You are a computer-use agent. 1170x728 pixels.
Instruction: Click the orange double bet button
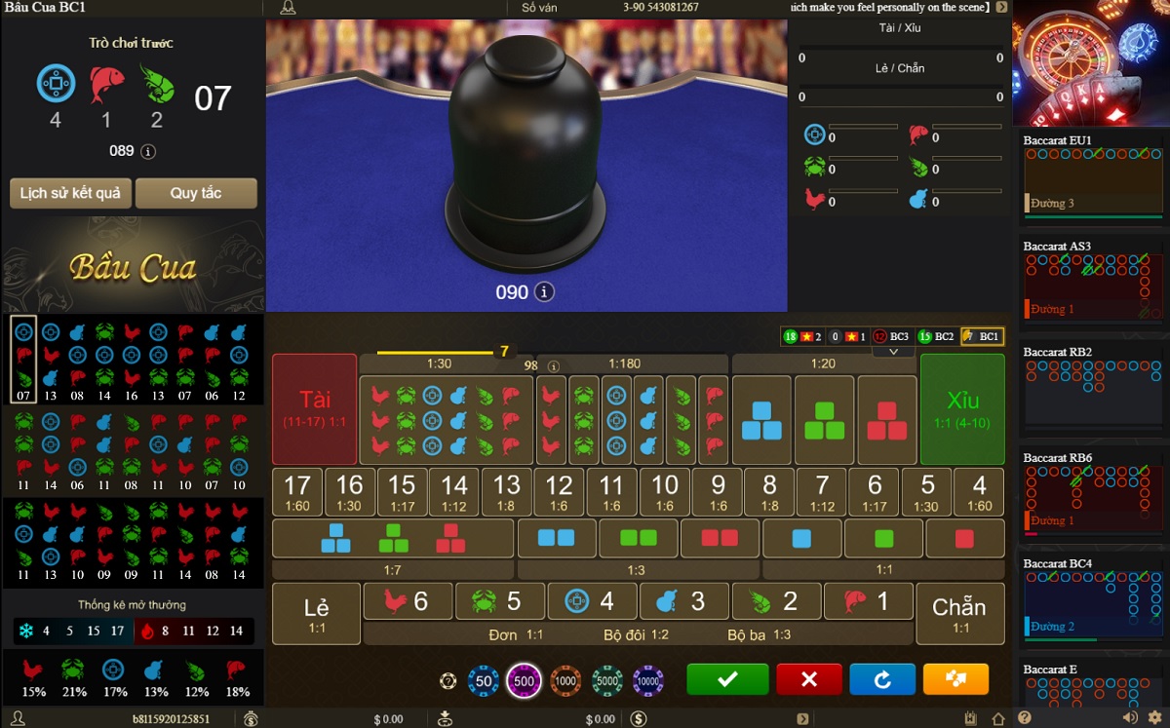955,679
